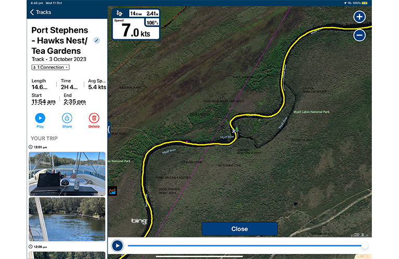This screenshot has height=259, width=399.
Task: Play the recorded track
Action: point(40,121)
